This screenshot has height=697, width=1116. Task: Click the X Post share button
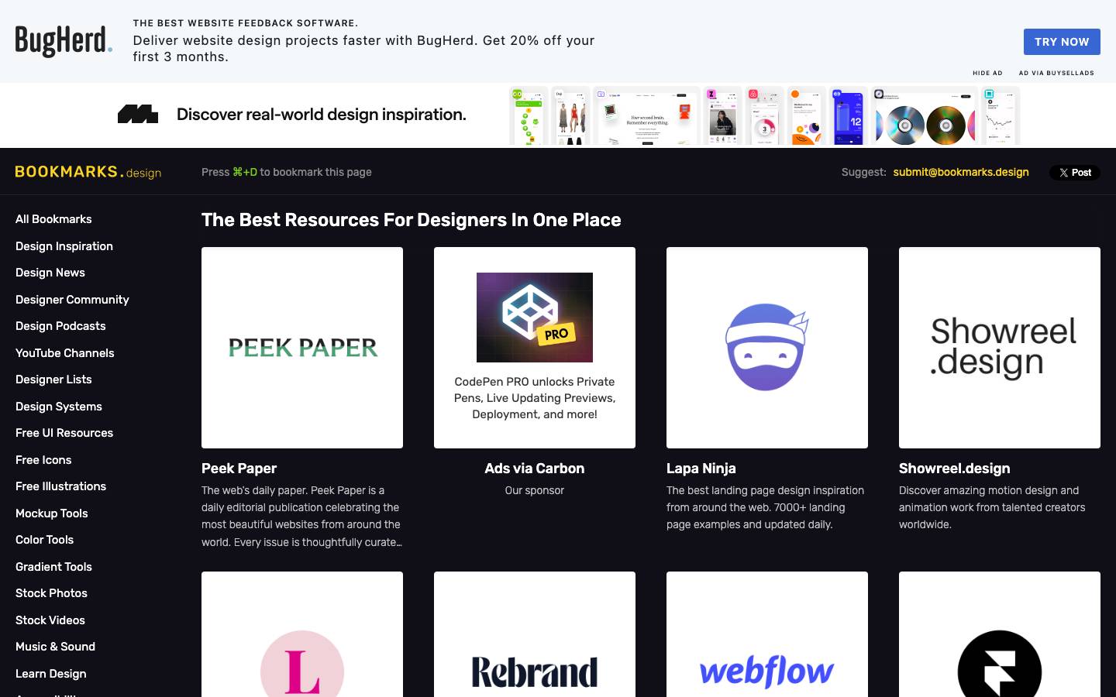pyautogui.click(x=1075, y=173)
